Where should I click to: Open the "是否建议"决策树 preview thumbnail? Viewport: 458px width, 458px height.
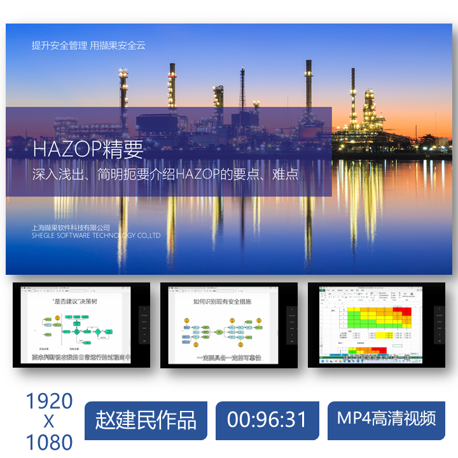[81, 325]
